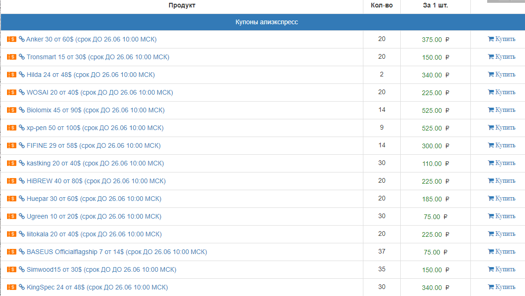
Task: Click the chain link icon beside kastking
Action: coord(22,163)
